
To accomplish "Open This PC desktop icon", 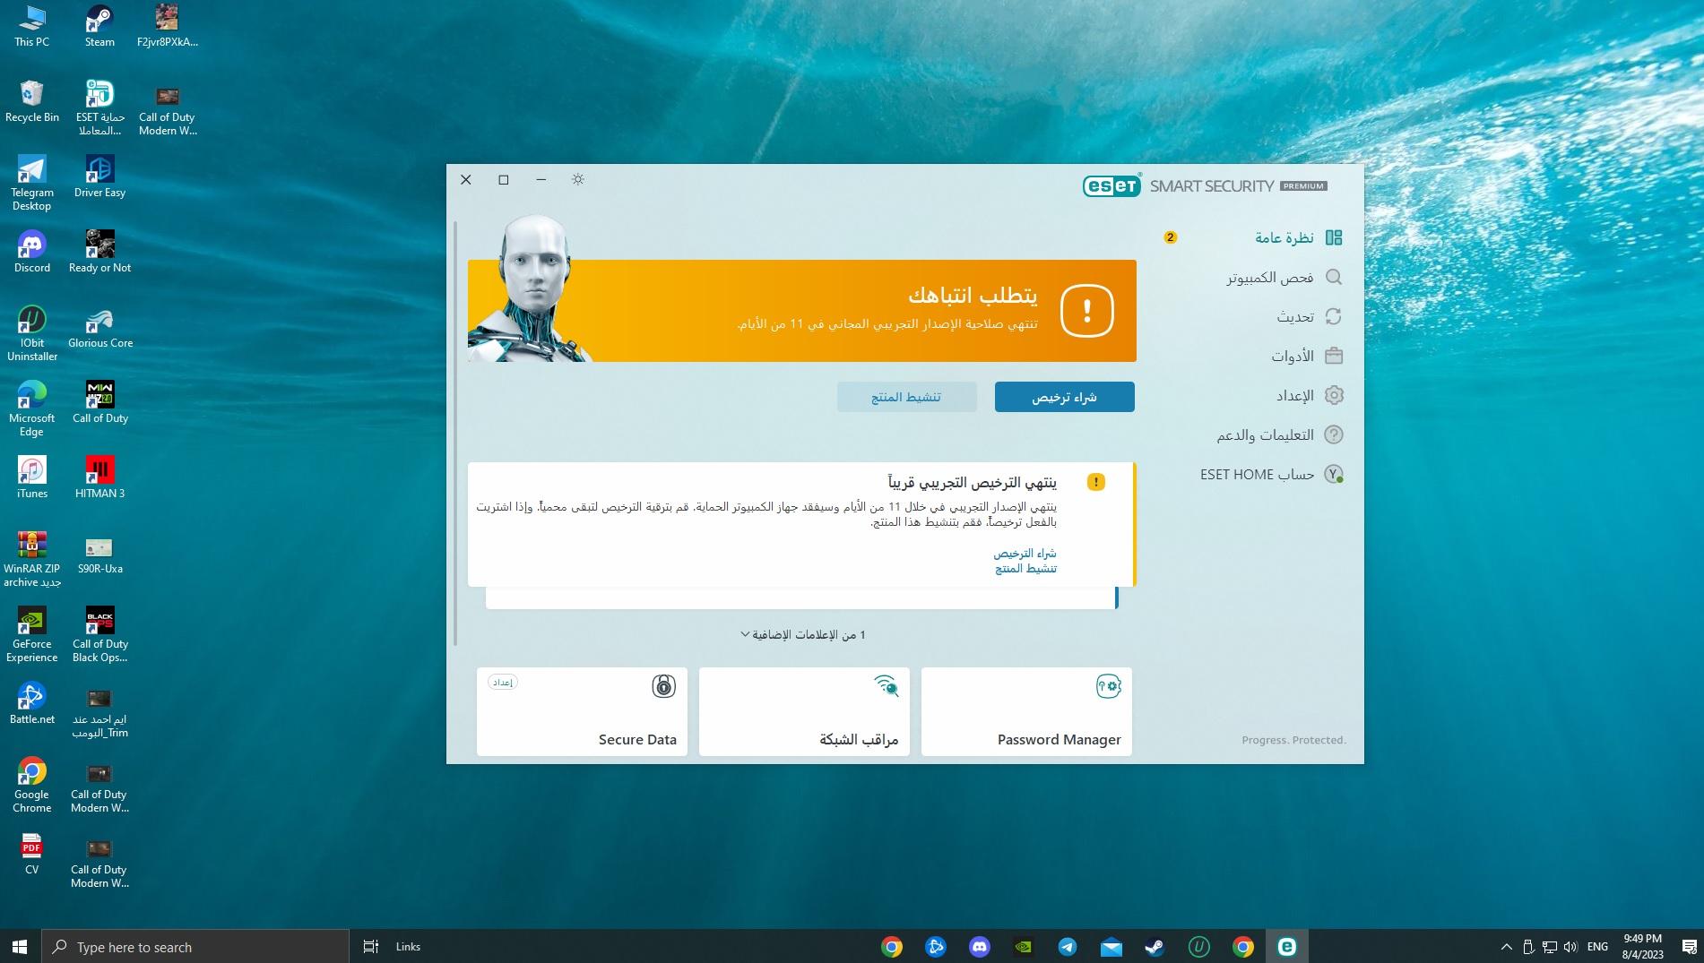I will pyautogui.click(x=31, y=26).
